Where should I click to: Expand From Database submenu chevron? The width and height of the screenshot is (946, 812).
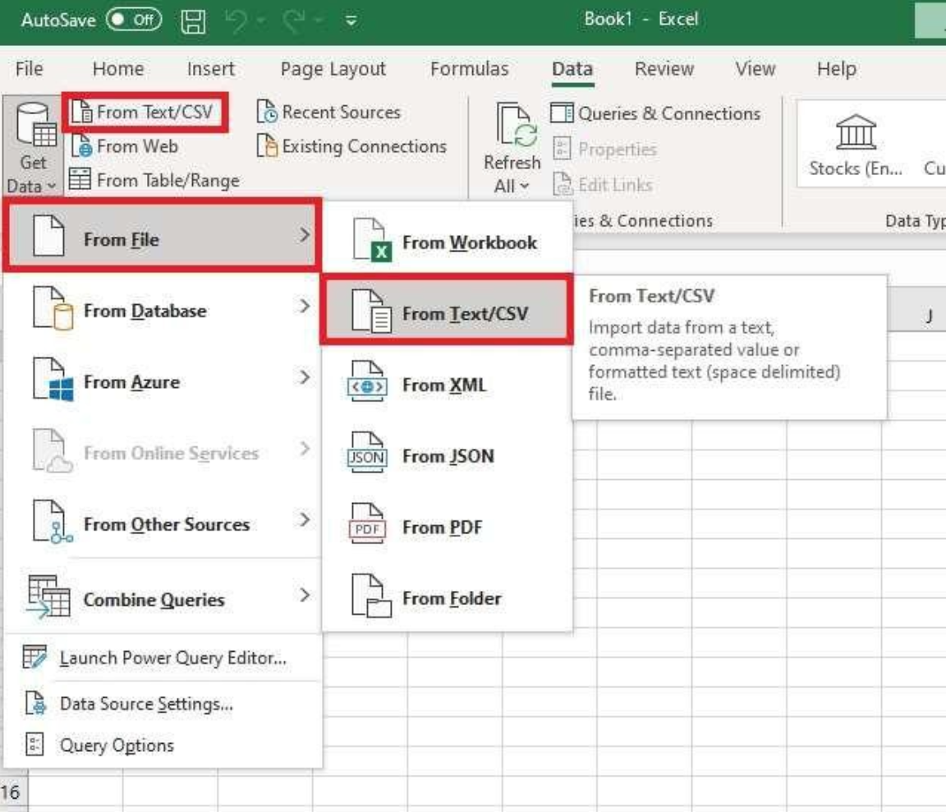click(305, 306)
